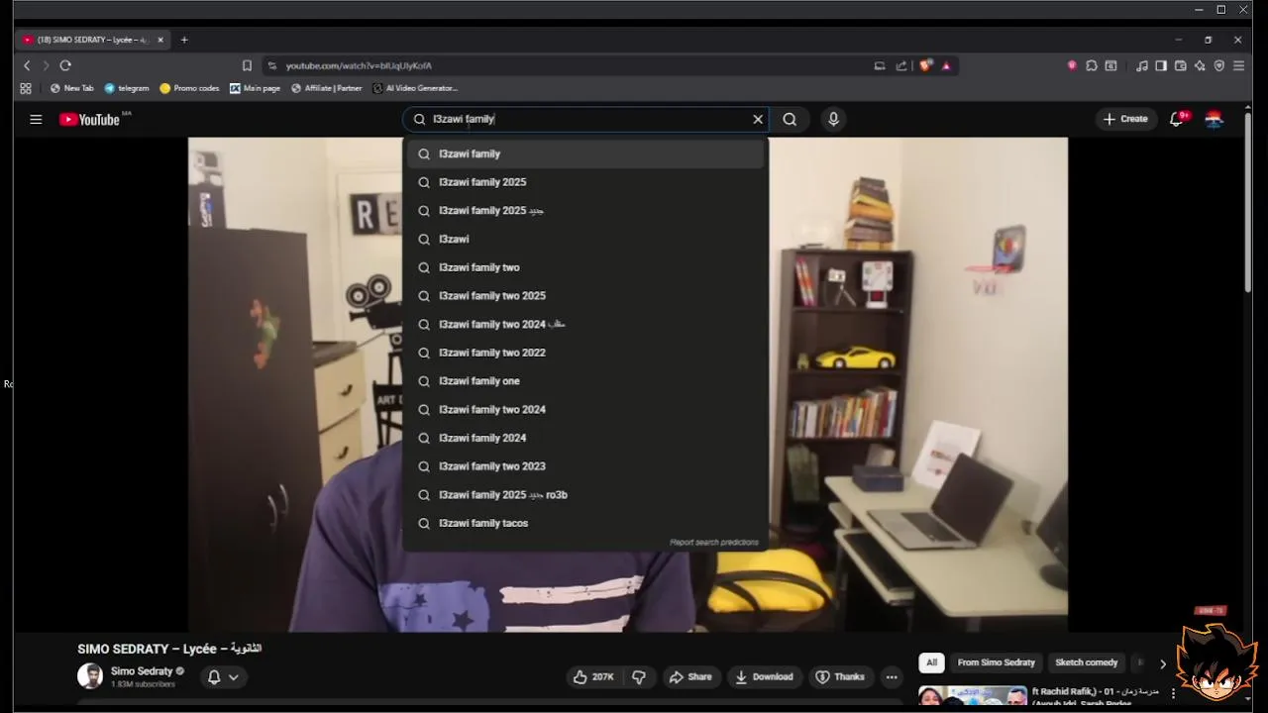Submit search with the magnifier button
The width and height of the screenshot is (1268, 713).
coord(790,119)
